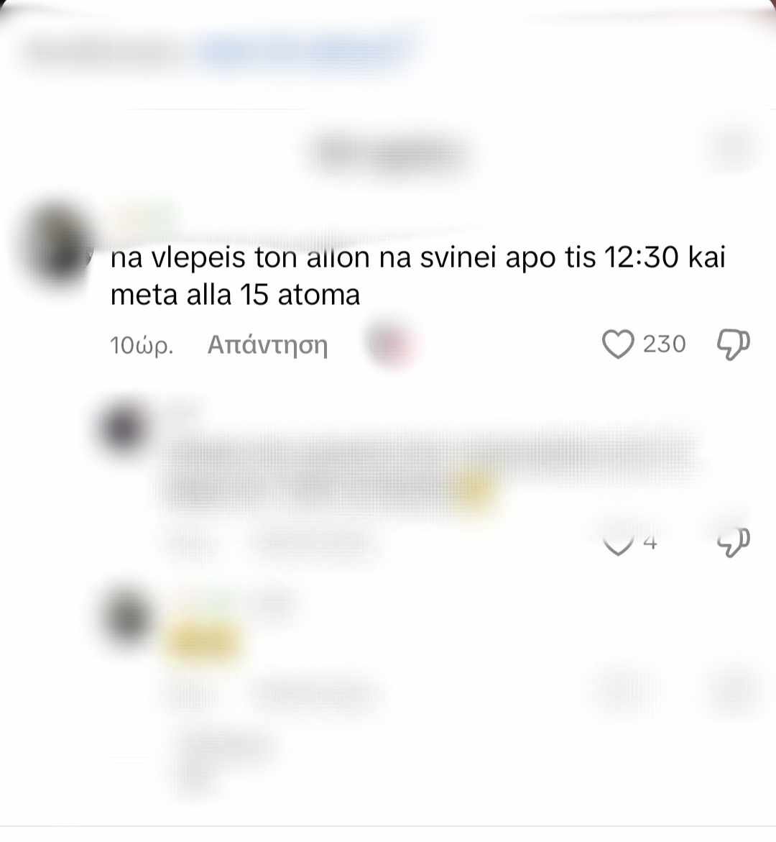776x842 pixels.
Task: Dislike the second reply via blurred thumb
Action: [x=734, y=688]
